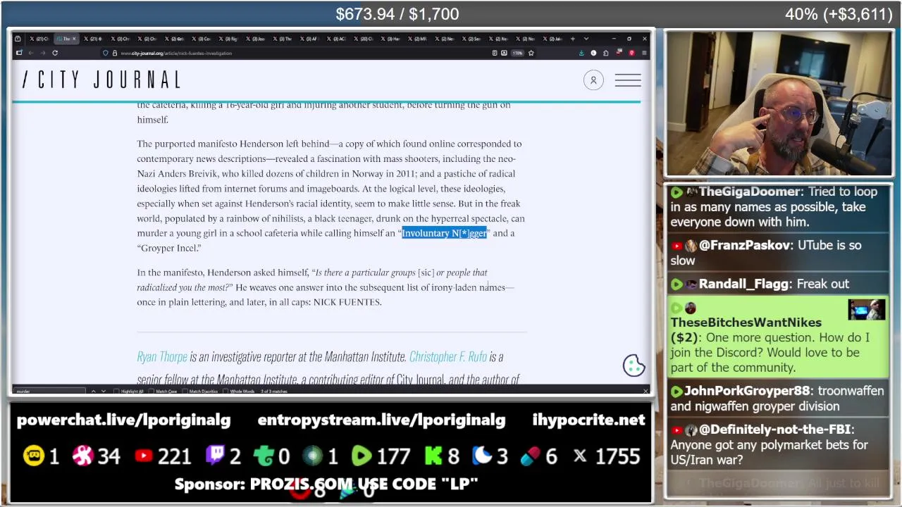Switch to the first X (21) tab
902x507 pixels.
pyautogui.click(x=40, y=39)
